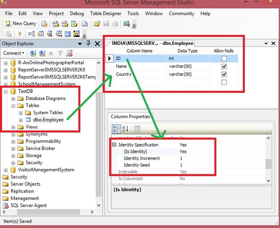Expand the System Tables folder
The image size is (280, 228).
click(x=21, y=113)
